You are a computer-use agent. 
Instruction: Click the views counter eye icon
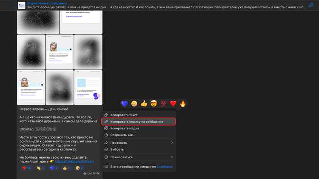[85, 173]
